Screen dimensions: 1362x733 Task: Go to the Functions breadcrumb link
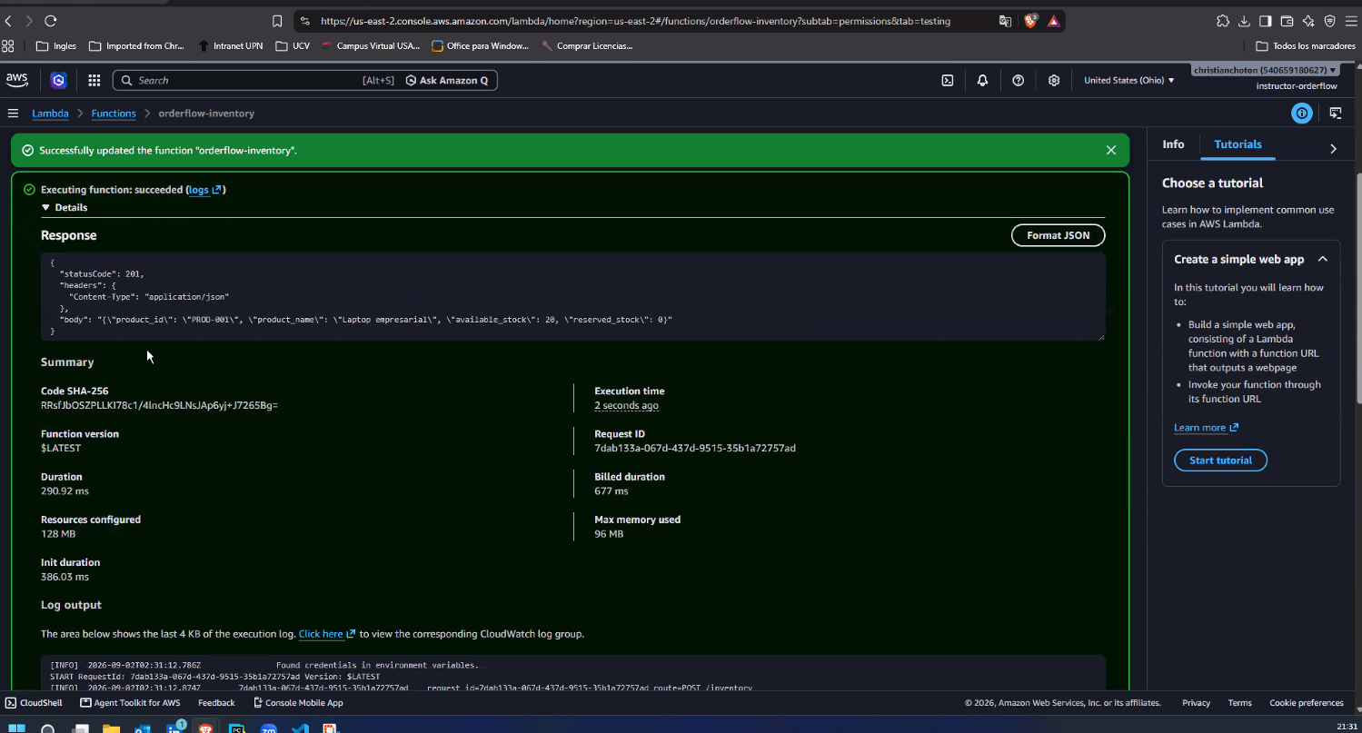pyautogui.click(x=114, y=114)
